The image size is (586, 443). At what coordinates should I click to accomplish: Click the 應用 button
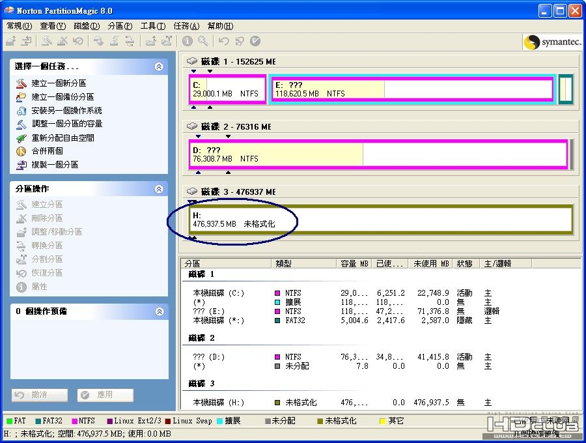click(x=105, y=395)
